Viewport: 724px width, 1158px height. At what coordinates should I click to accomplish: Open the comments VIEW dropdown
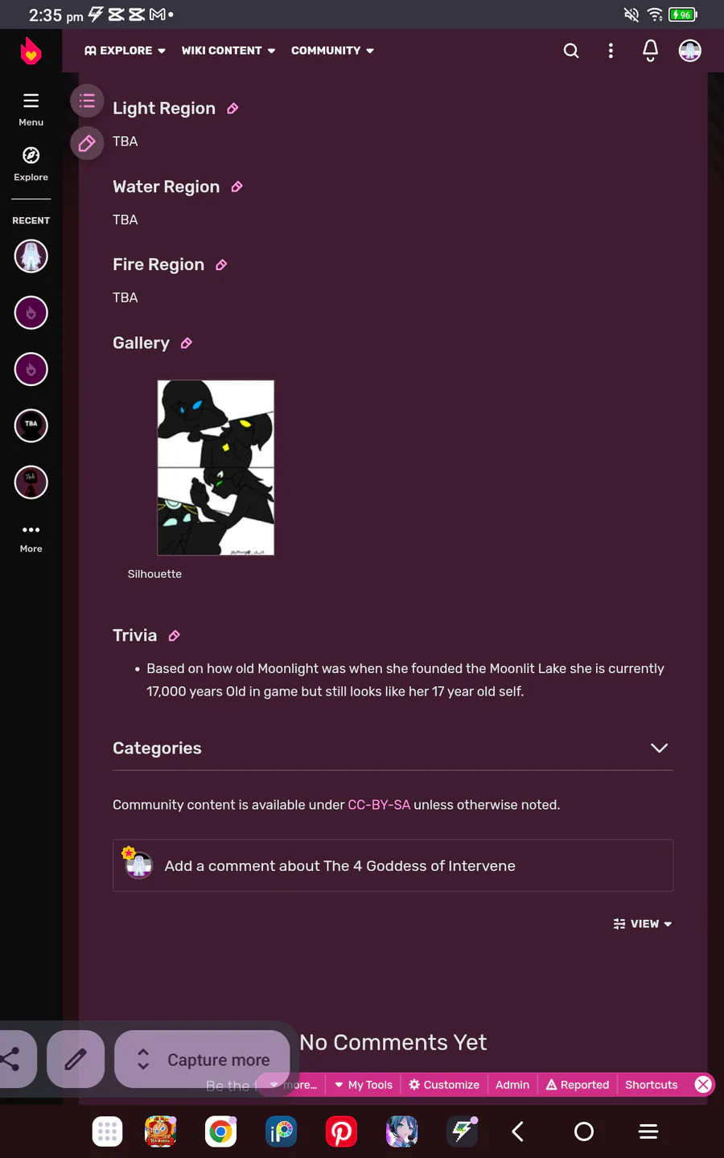click(642, 924)
